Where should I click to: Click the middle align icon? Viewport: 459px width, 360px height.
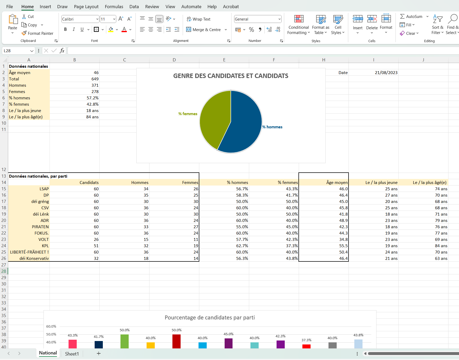pos(151,19)
